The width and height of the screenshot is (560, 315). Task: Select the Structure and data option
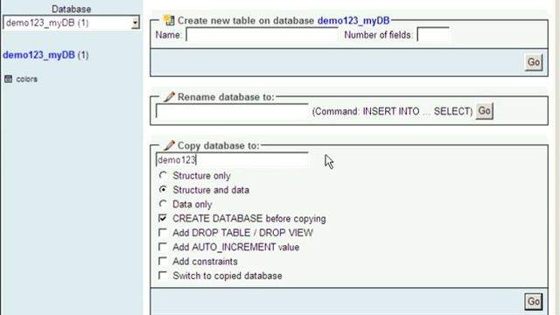click(163, 190)
